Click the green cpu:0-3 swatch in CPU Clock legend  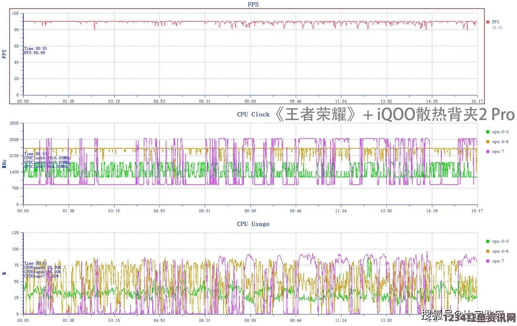point(488,132)
